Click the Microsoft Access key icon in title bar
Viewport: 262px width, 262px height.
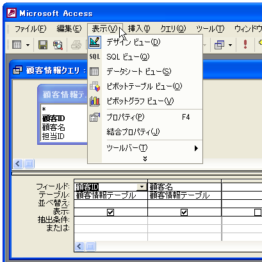[x=12, y=13]
